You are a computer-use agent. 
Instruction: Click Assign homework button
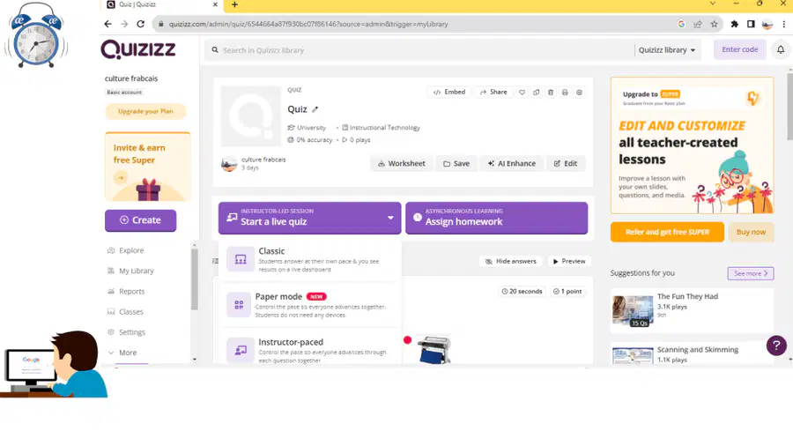(497, 218)
